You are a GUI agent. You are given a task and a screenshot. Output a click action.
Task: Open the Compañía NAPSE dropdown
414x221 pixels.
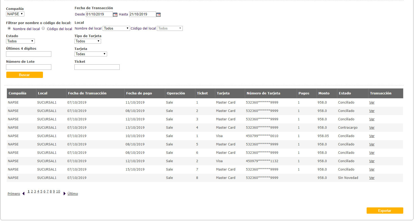15,14
